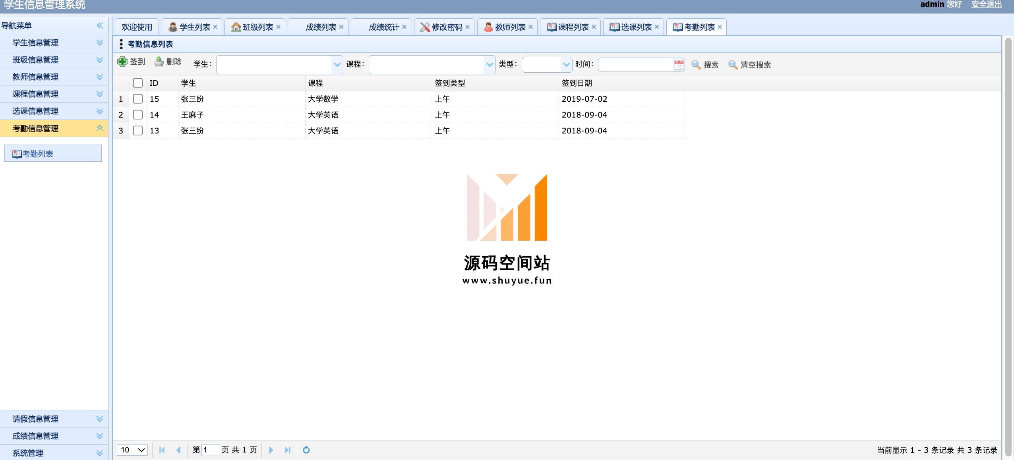Screen dimensions: 1014x460
Task: Go to the next page arrow
Action: tap(271, 450)
